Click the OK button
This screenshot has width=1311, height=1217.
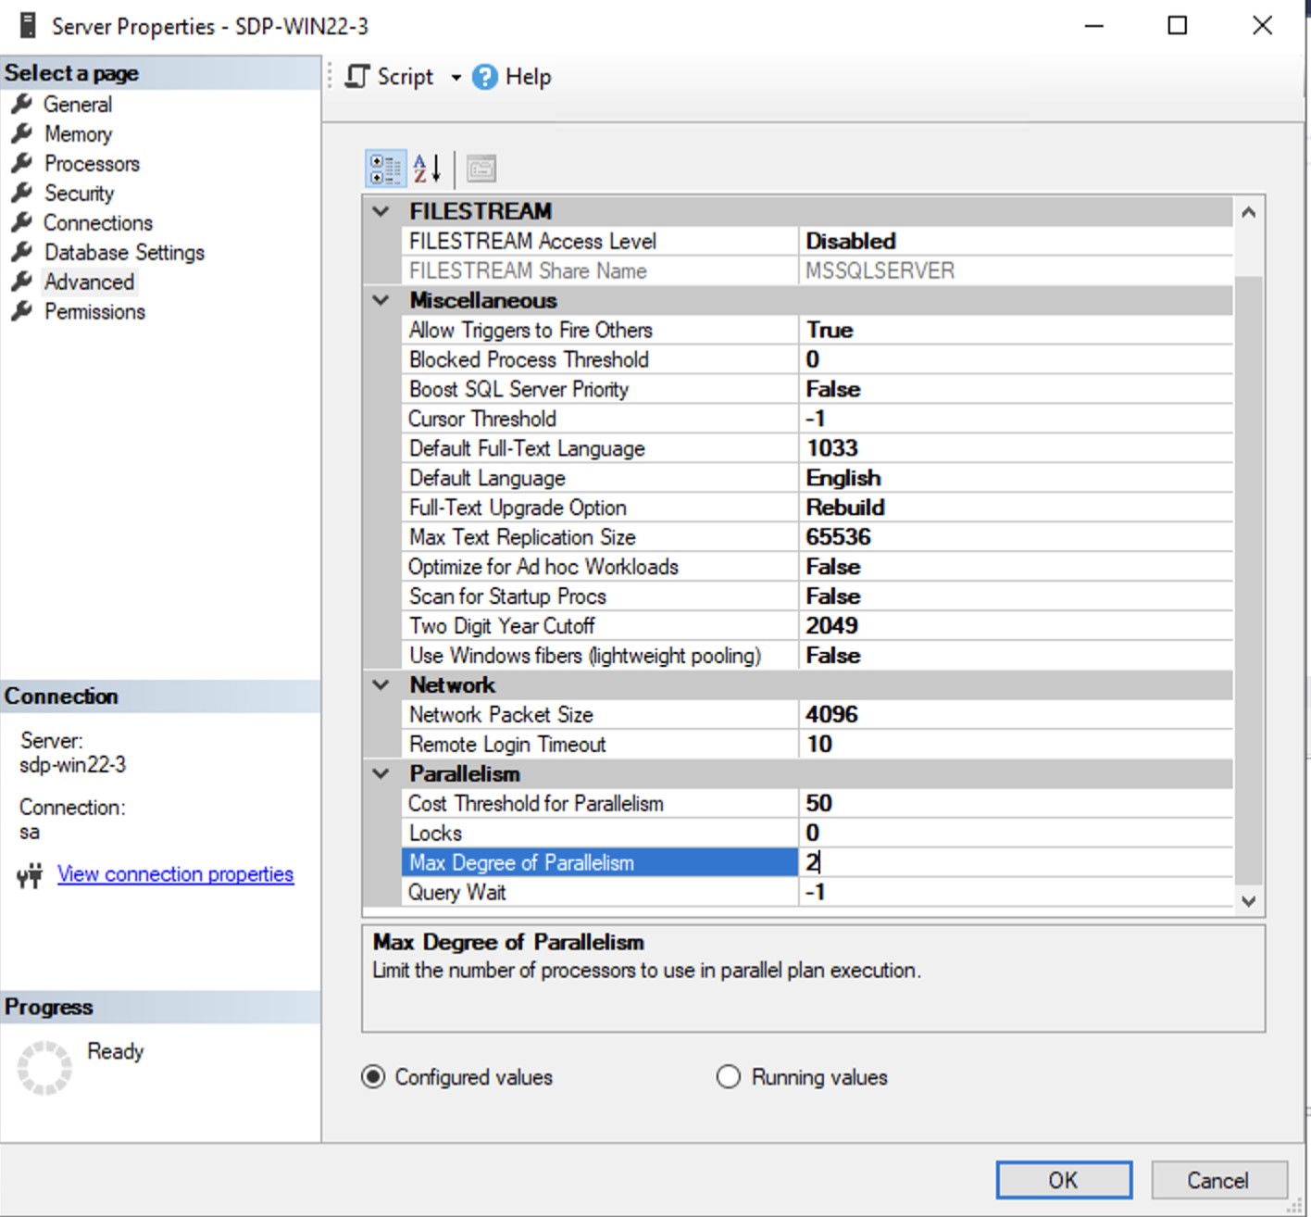pyautogui.click(x=1063, y=1180)
